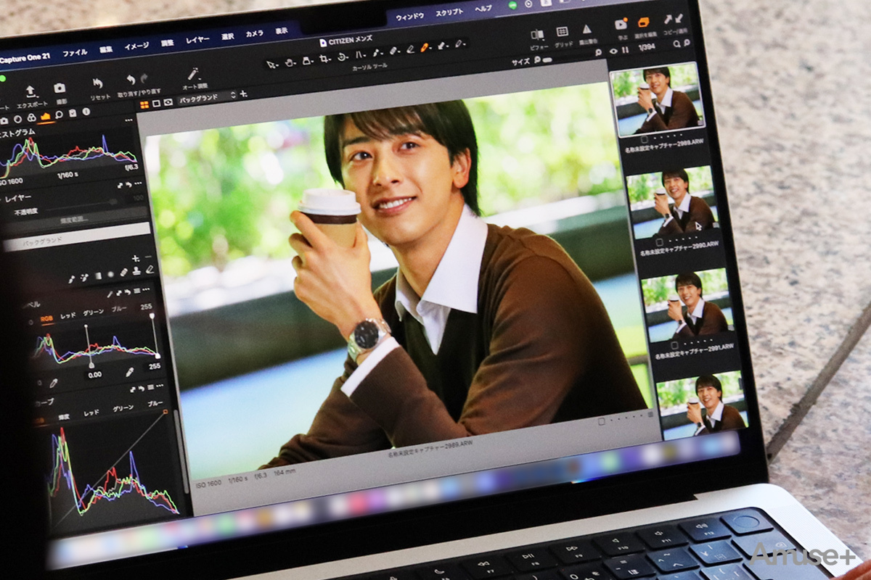This screenshot has width=871, height=580.
Task: Toggle proof margin viewer eye icon
Action: point(168,101)
